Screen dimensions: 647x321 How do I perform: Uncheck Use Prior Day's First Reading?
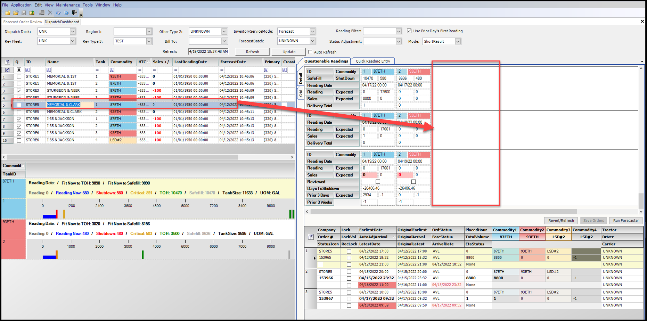(x=409, y=31)
